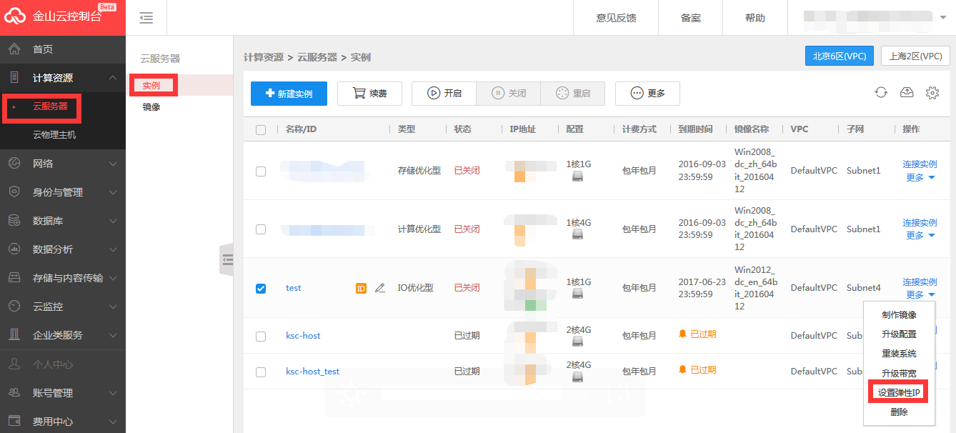Click the refresh icon above the table
This screenshot has height=433, width=956.
tap(881, 93)
